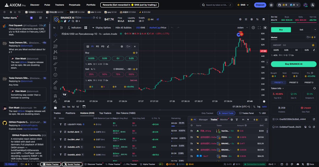
Task: Open the BNB chain selector dropdown
Action: coord(243,5)
